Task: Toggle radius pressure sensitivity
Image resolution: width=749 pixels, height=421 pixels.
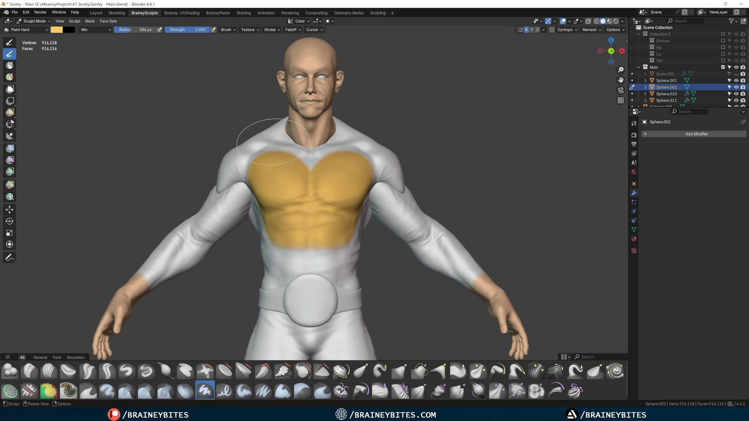Action: (159, 29)
